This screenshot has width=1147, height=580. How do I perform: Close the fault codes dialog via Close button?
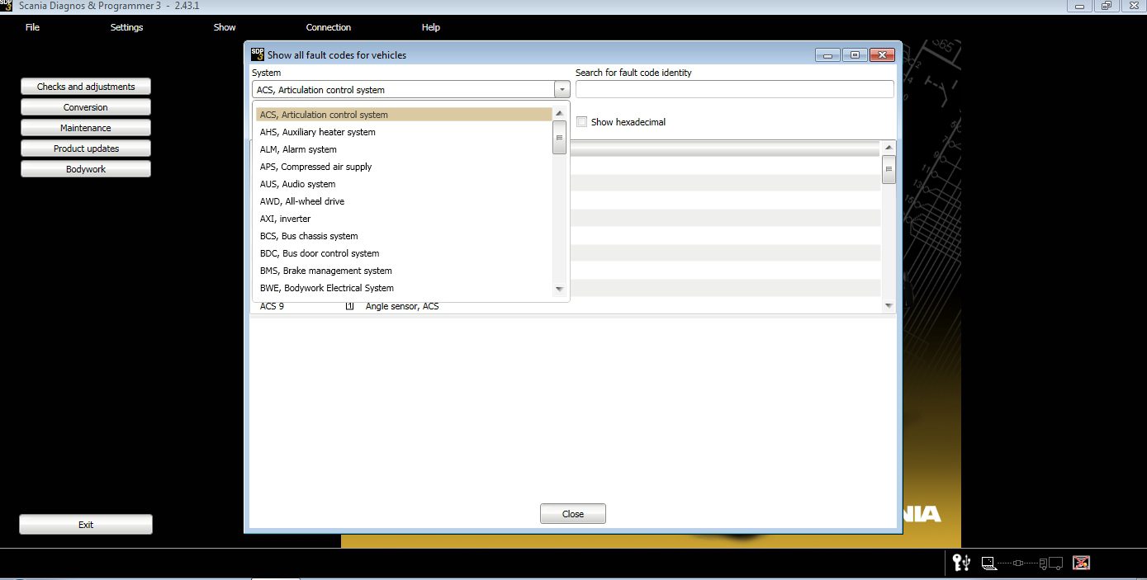[x=573, y=514]
